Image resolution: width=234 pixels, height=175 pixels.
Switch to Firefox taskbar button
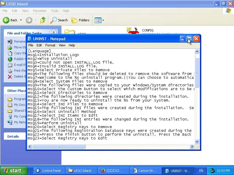click(113, 171)
